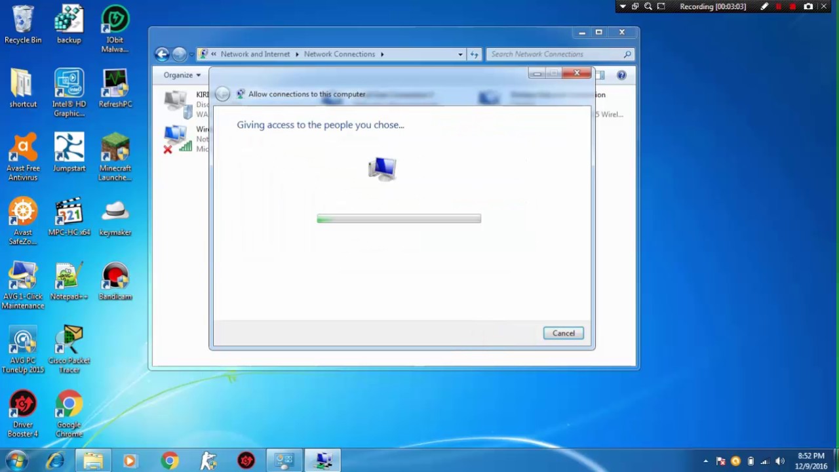Click the Bandicam rectangle selection icon

661,7
